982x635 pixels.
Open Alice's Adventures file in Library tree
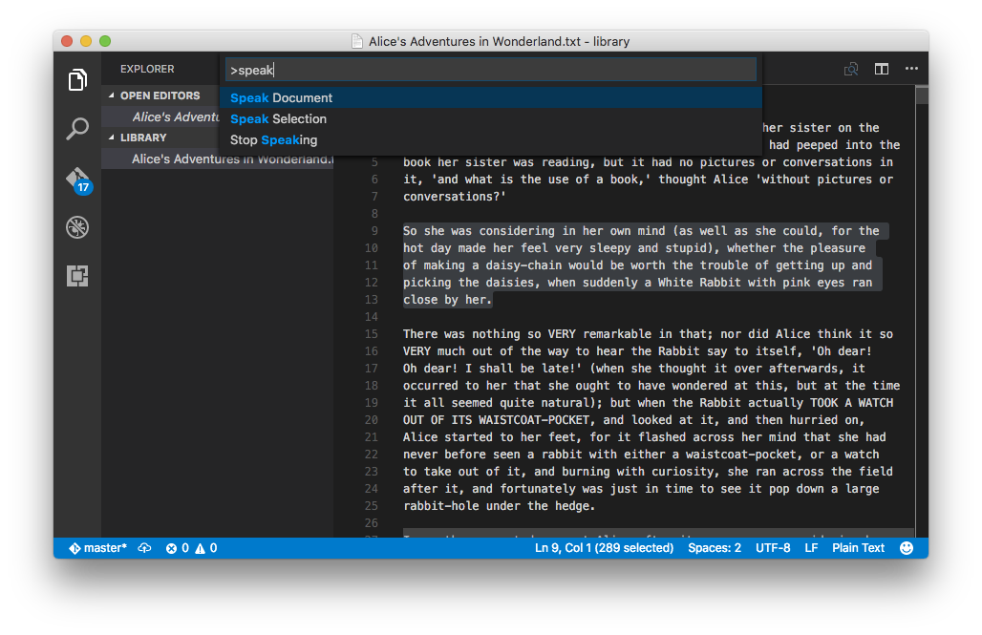(231, 159)
